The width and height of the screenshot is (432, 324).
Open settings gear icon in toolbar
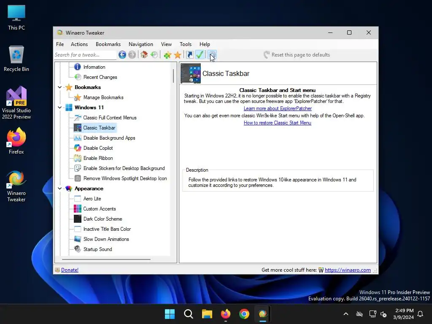(212, 55)
